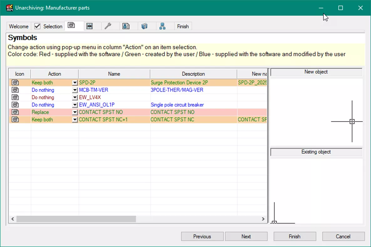
Task: Open the hierarchy structure tab icon
Action: coord(162,26)
